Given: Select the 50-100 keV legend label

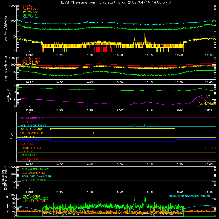Looking at the screenshot, I should [31, 18].
